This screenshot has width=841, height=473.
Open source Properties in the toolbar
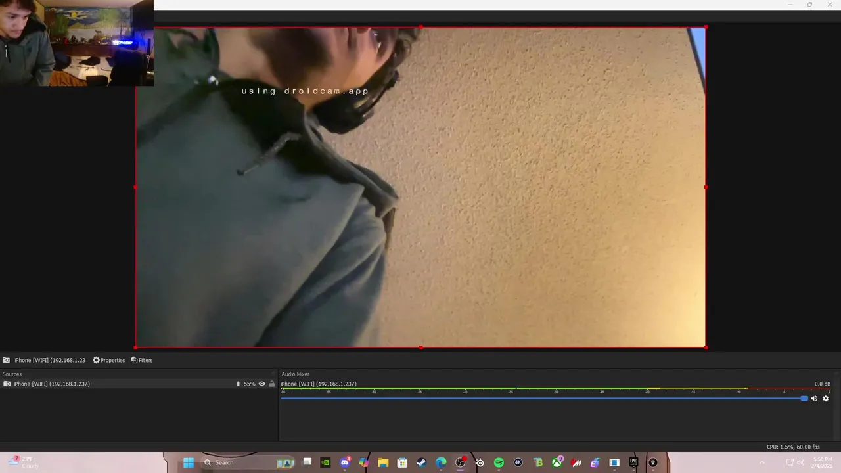click(x=109, y=360)
